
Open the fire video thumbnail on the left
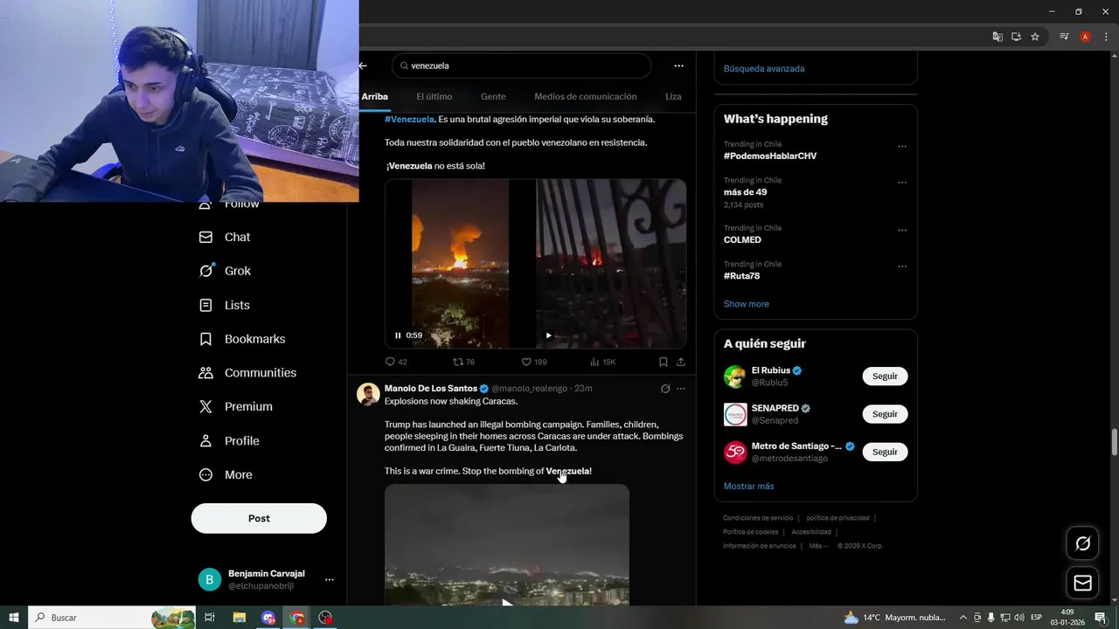point(460,264)
